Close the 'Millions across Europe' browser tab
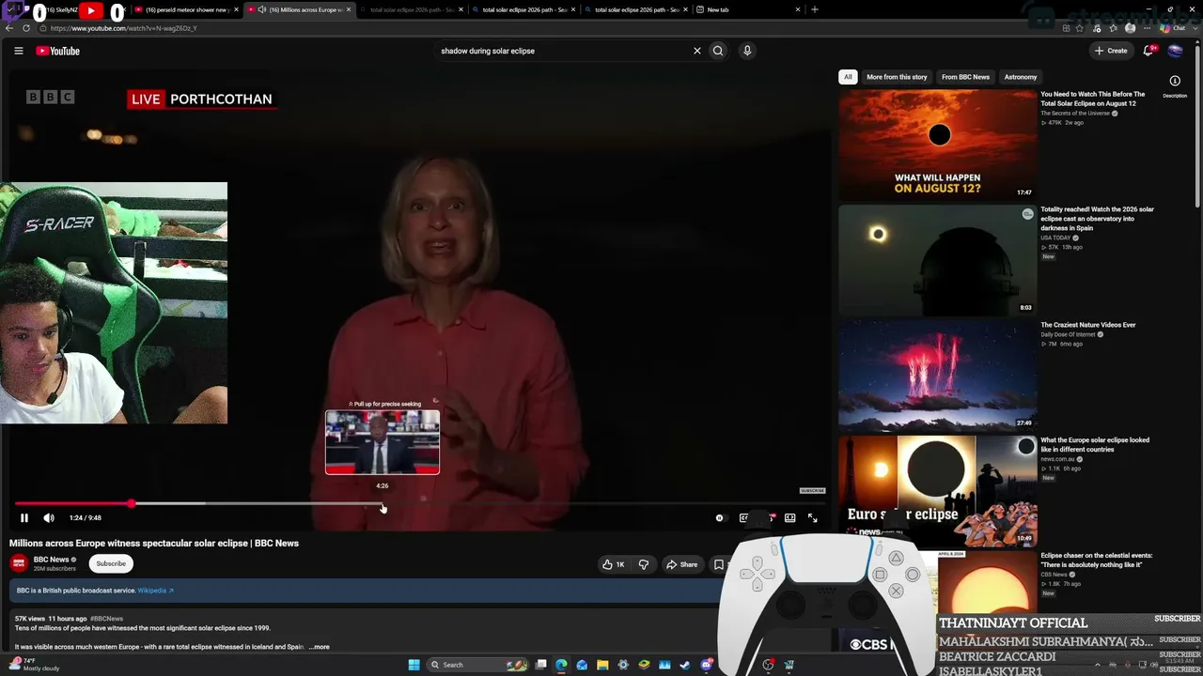 point(349,9)
